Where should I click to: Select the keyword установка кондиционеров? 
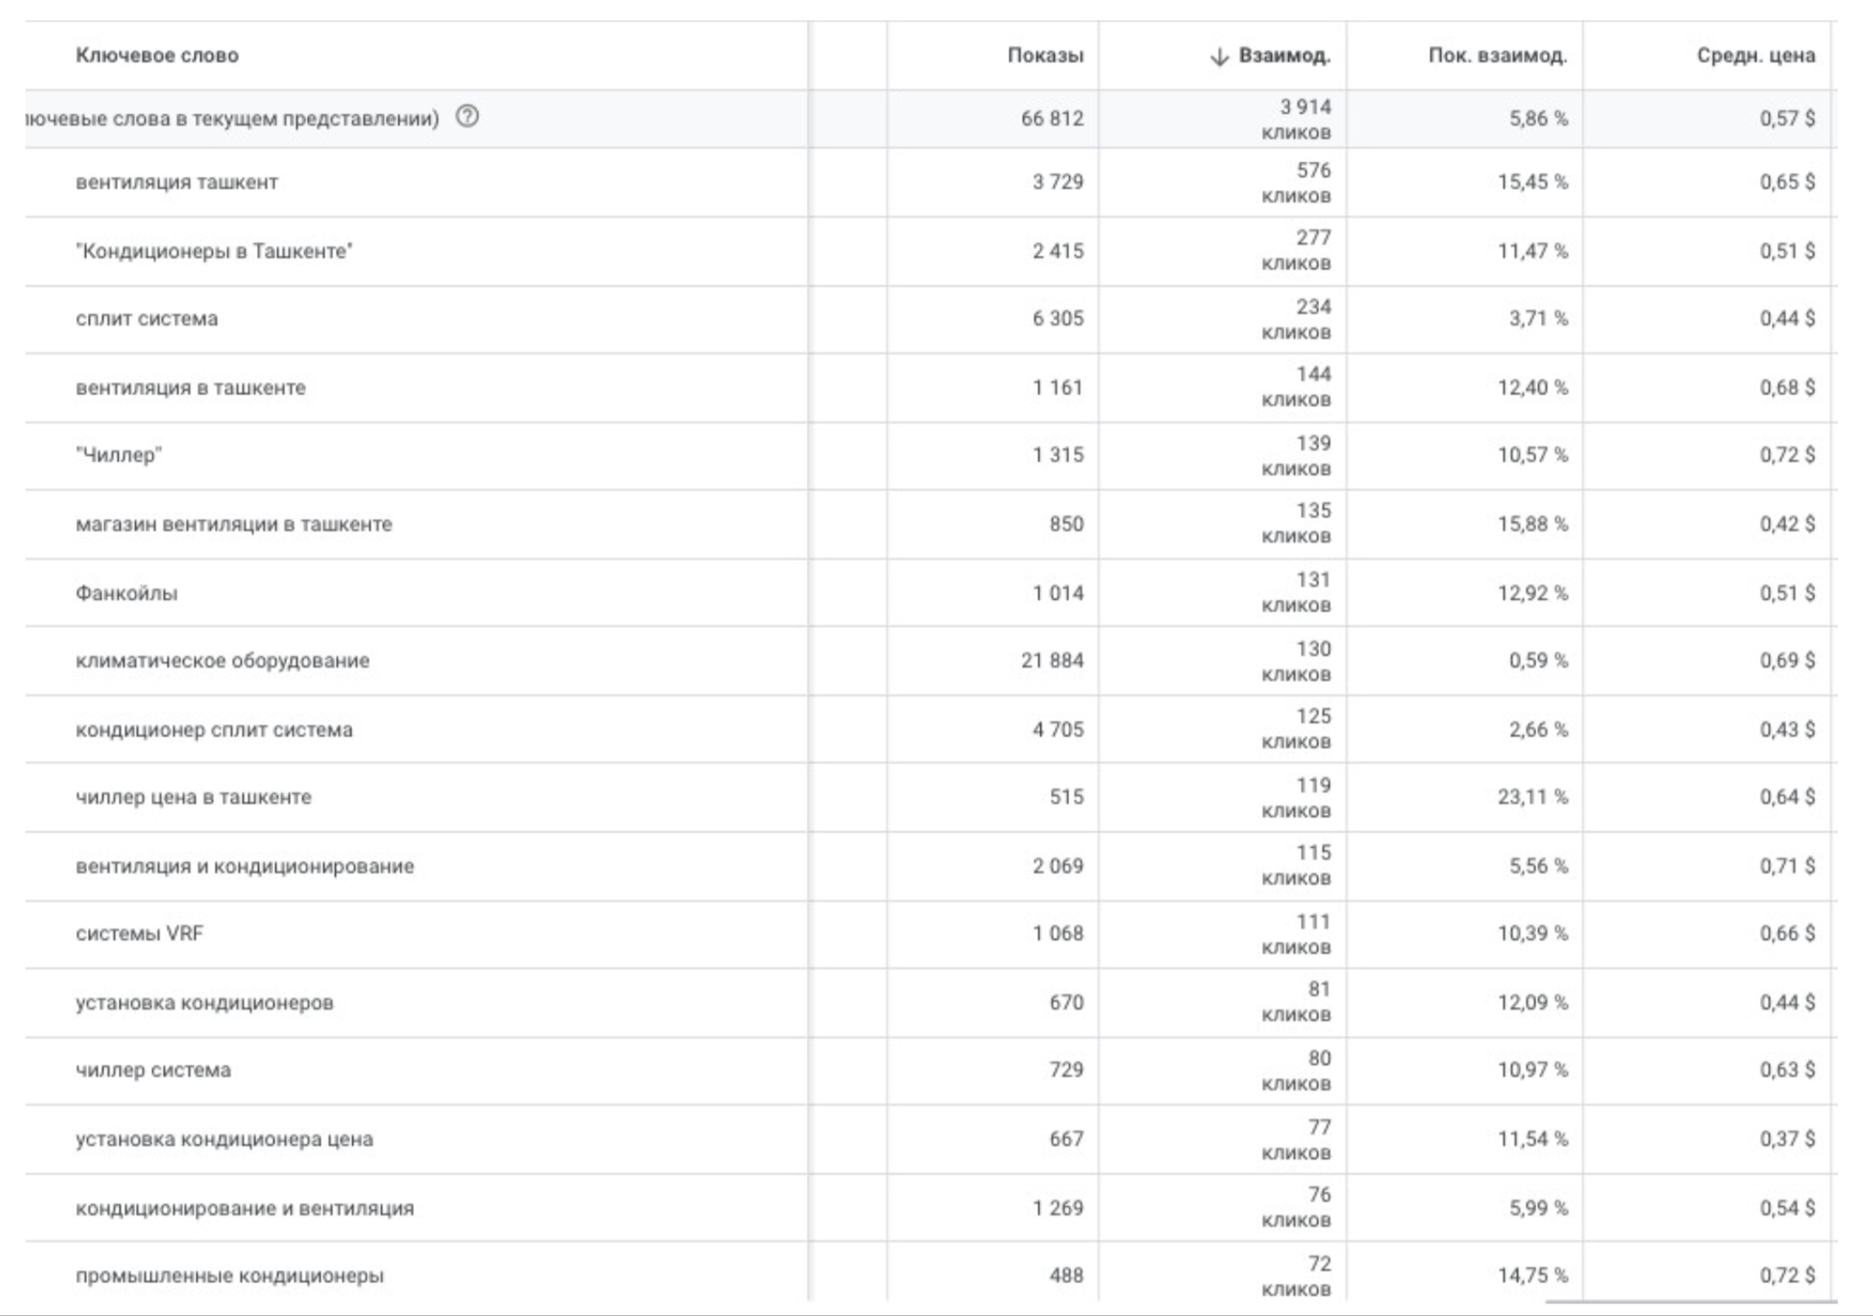pyautogui.click(x=205, y=1003)
